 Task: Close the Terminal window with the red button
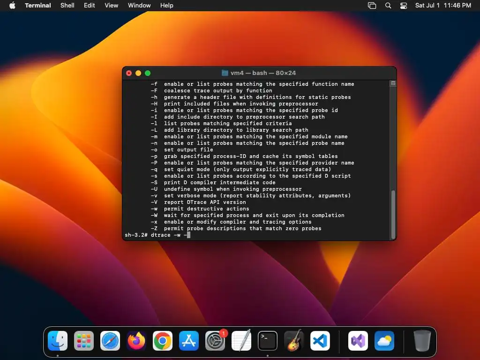129,73
